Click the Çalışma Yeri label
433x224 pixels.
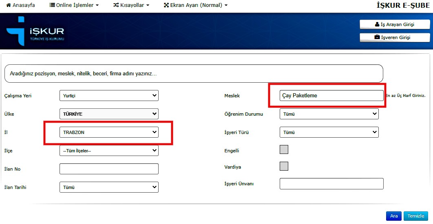point(18,96)
